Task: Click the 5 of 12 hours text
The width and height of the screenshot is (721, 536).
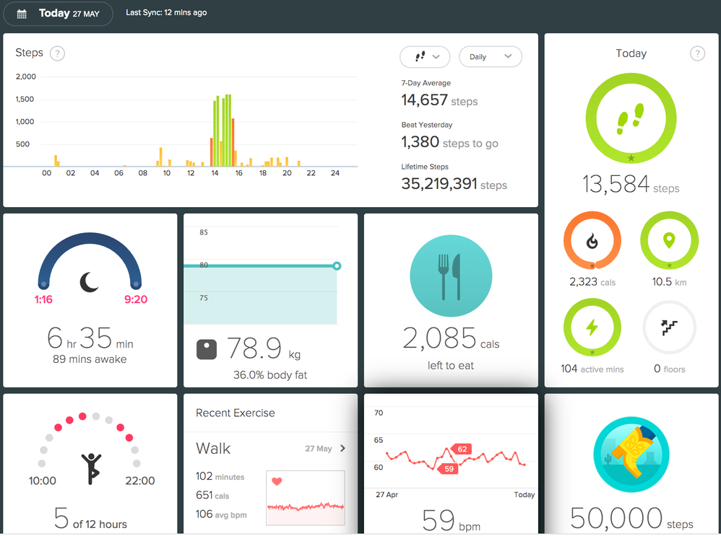Action: point(90,519)
